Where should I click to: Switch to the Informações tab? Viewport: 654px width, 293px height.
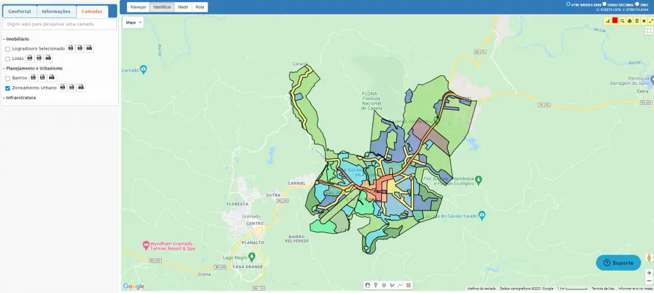pos(56,11)
